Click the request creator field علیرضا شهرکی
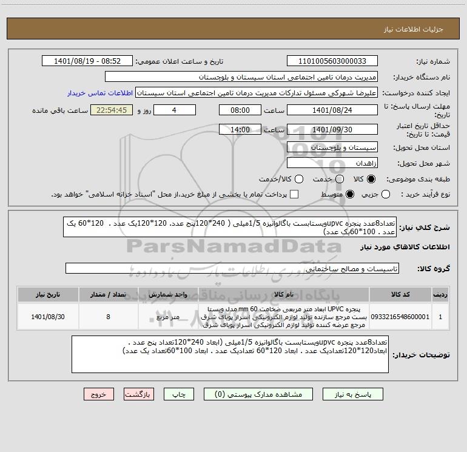This screenshot has height=452, width=467. pos(257,92)
